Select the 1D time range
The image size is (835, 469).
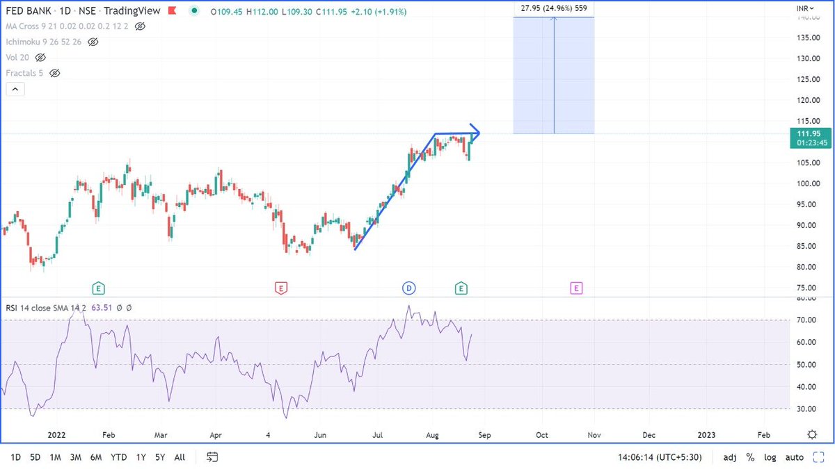[x=15, y=457]
